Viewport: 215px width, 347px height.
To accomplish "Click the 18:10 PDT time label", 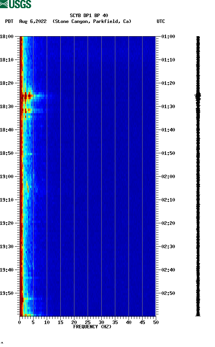I will pos(7,60).
